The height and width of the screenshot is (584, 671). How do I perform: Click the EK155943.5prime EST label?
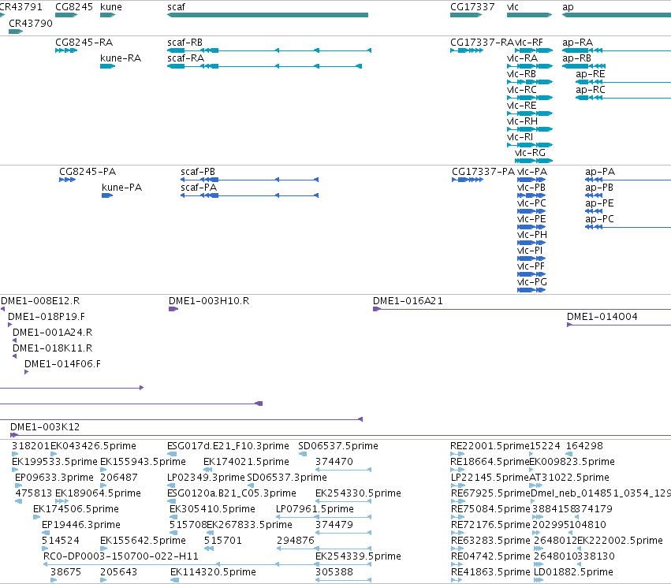(143, 462)
